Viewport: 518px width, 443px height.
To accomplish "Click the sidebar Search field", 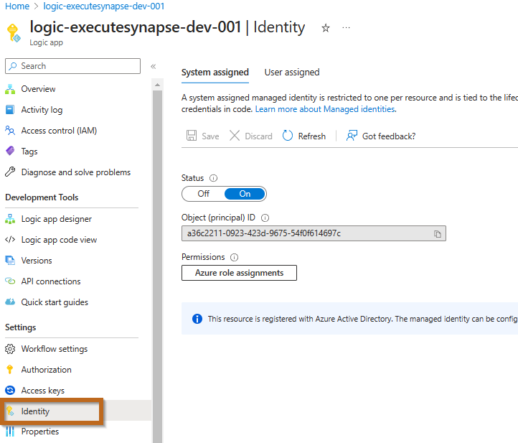I will pyautogui.click(x=72, y=66).
